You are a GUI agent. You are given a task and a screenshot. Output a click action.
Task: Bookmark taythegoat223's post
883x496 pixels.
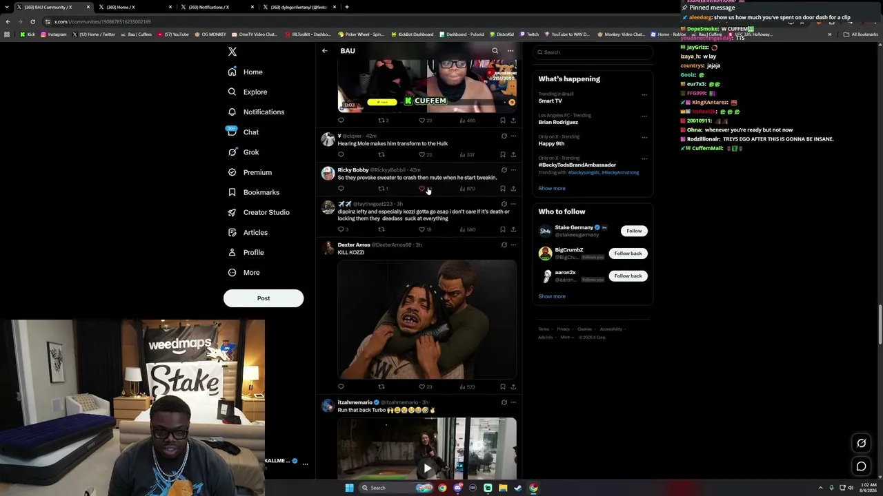(503, 229)
